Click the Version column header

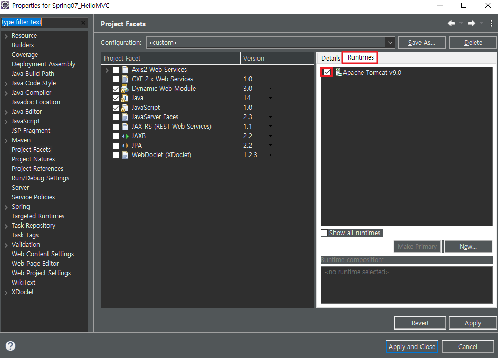tap(258, 59)
